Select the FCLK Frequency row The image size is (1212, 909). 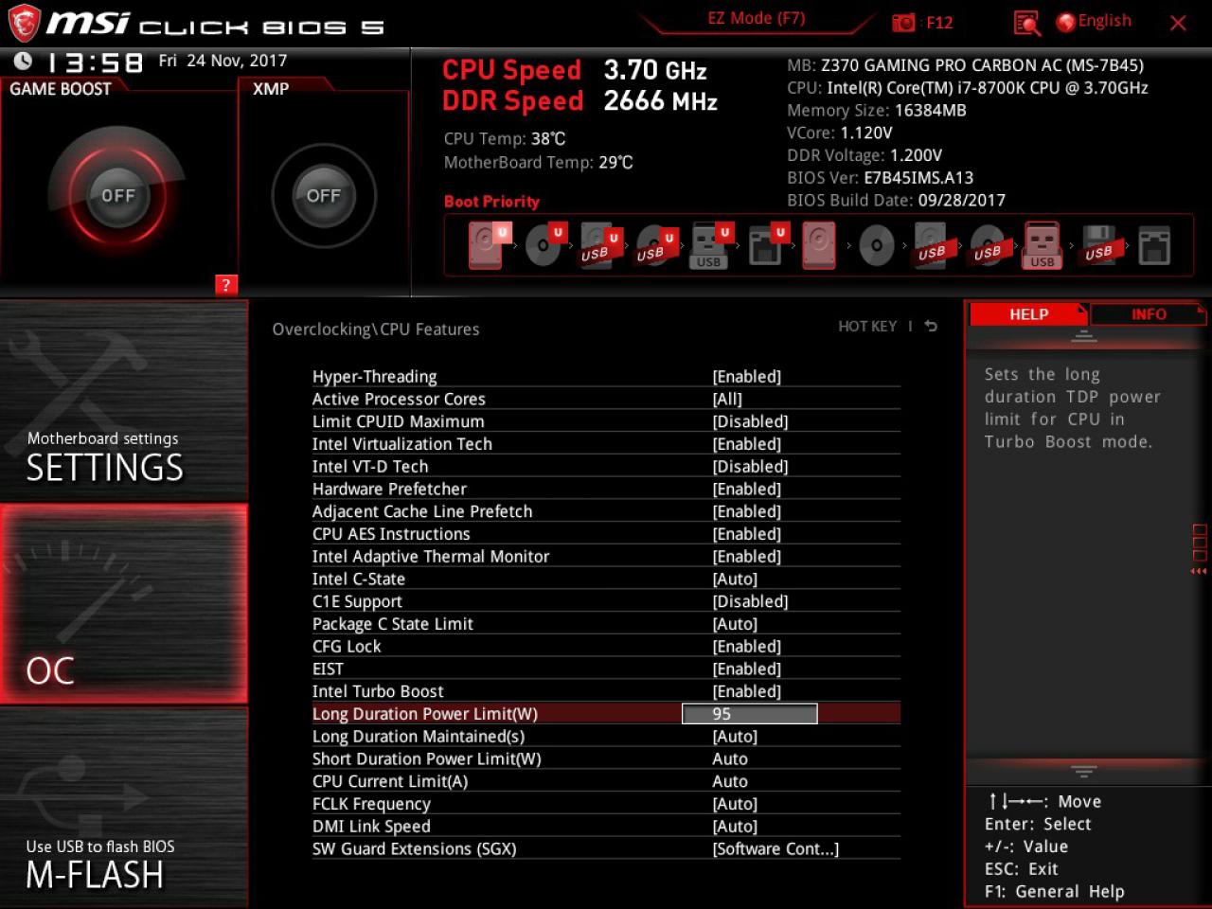606,804
